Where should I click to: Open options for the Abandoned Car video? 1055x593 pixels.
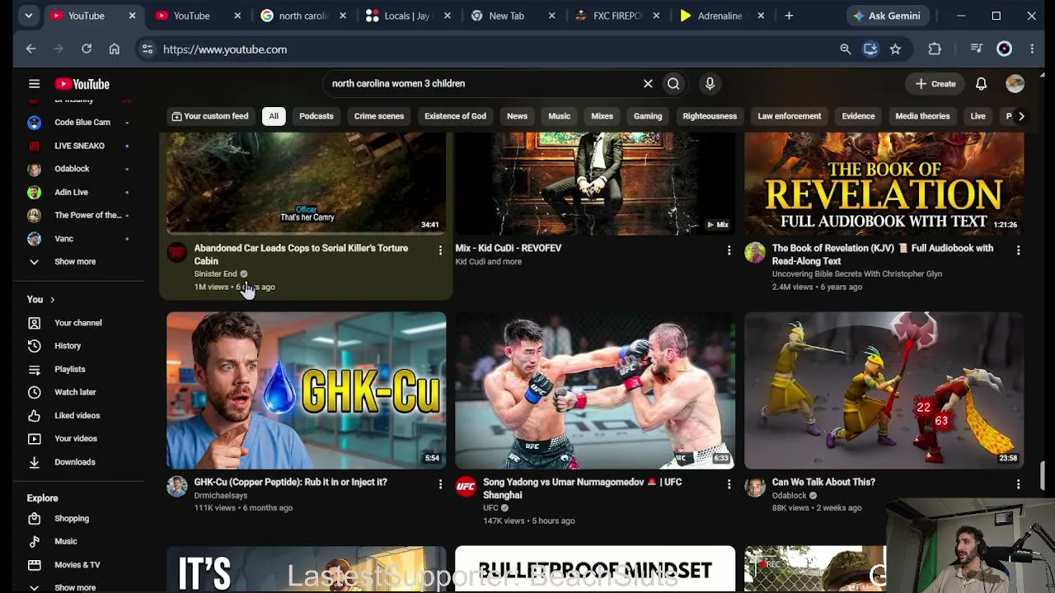pos(440,250)
